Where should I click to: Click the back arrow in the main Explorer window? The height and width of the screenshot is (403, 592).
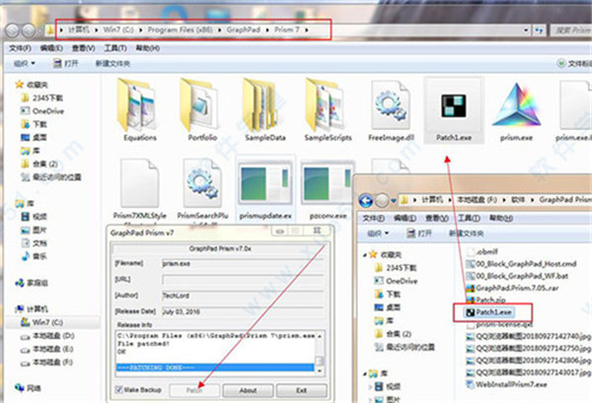13,31
